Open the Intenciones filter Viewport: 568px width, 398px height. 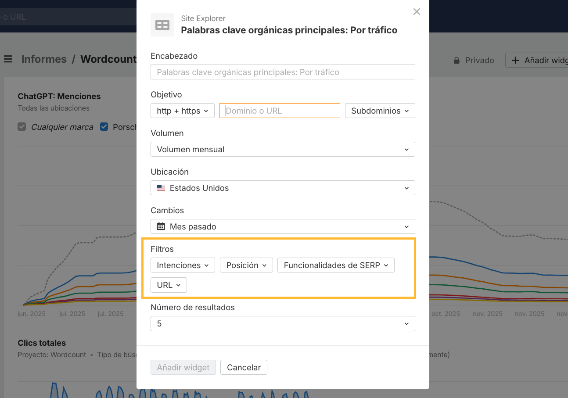182,265
